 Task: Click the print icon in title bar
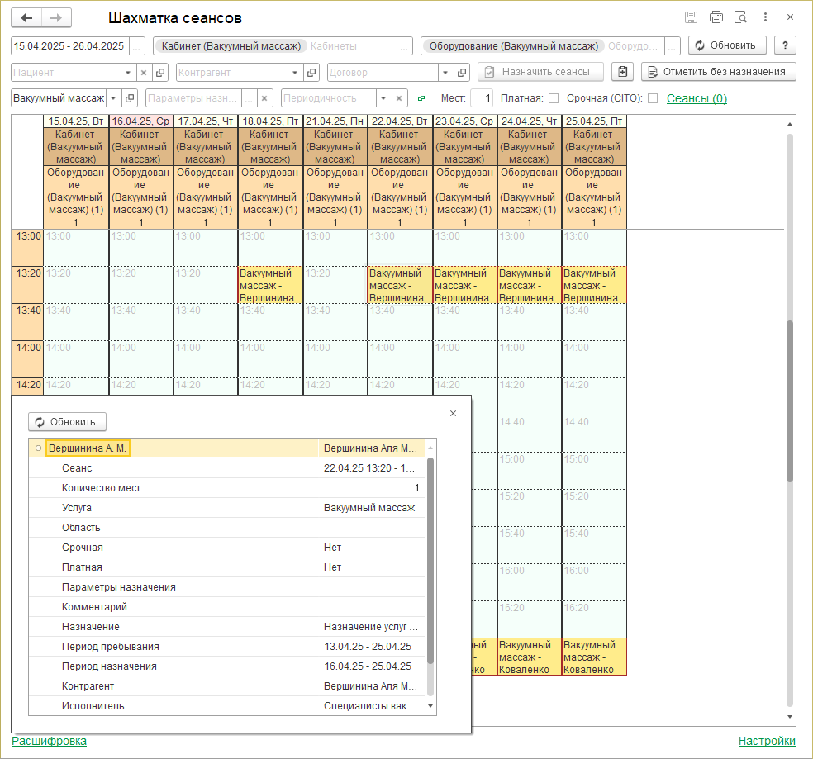coord(716,17)
